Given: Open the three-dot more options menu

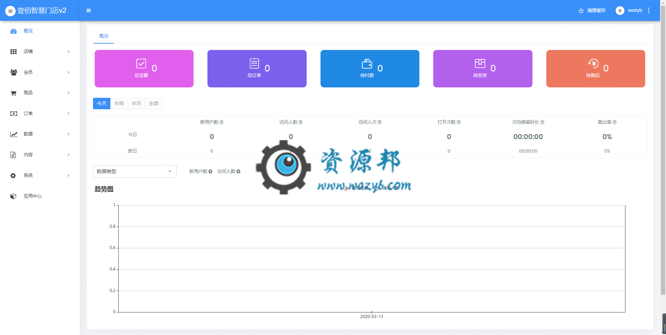Looking at the screenshot, I should coord(649,10).
